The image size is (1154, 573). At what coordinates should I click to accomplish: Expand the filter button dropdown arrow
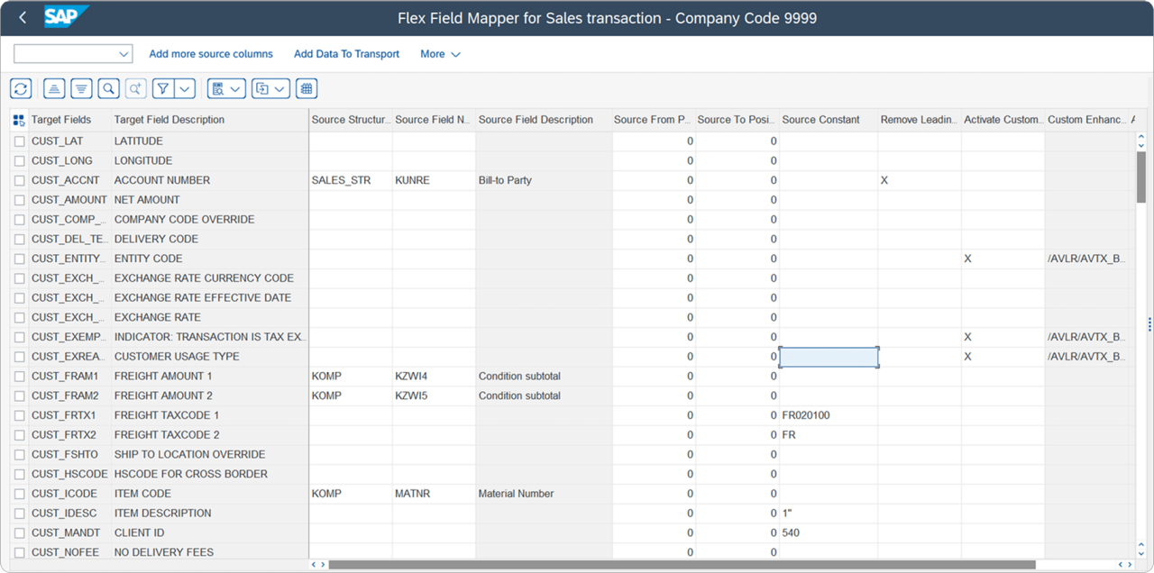(183, 87)
